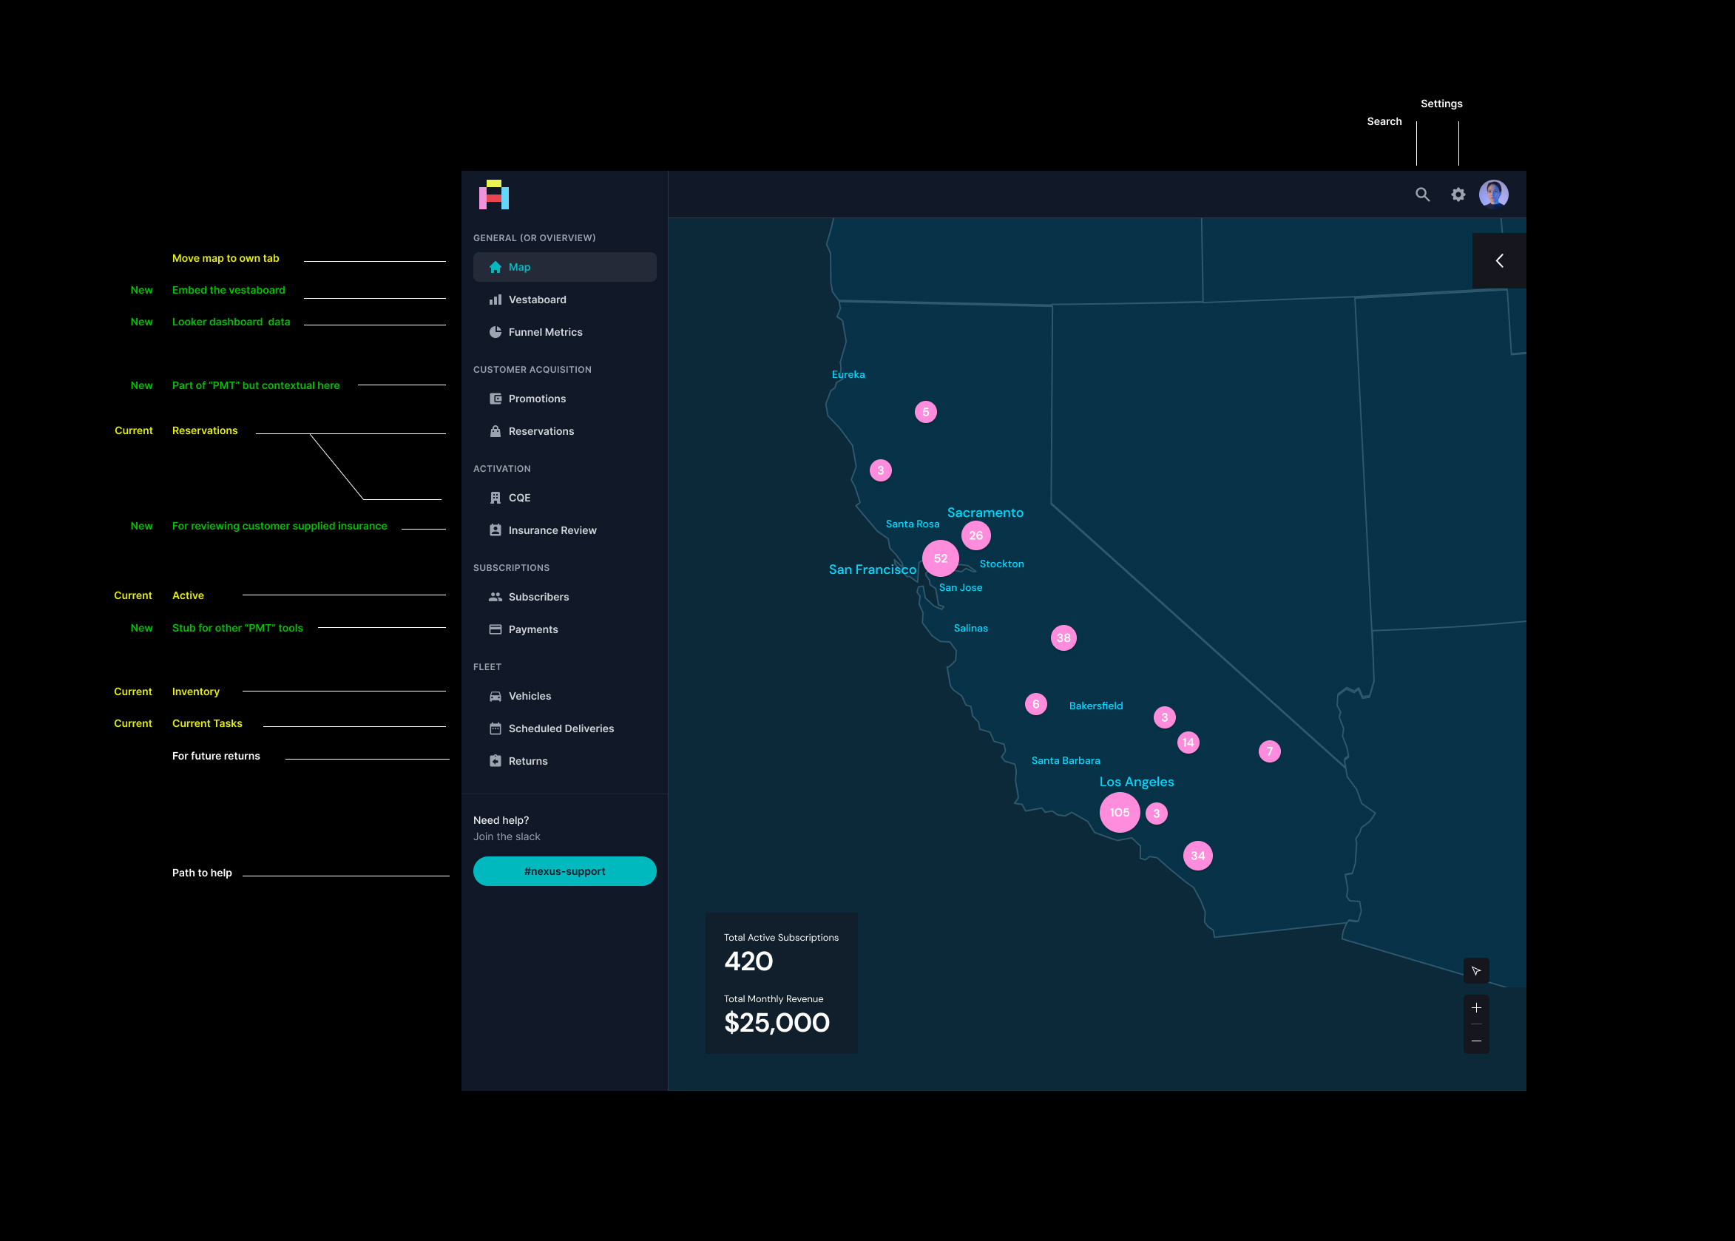Click the nexus logo

pyautogui.click(x=493, y=195)
